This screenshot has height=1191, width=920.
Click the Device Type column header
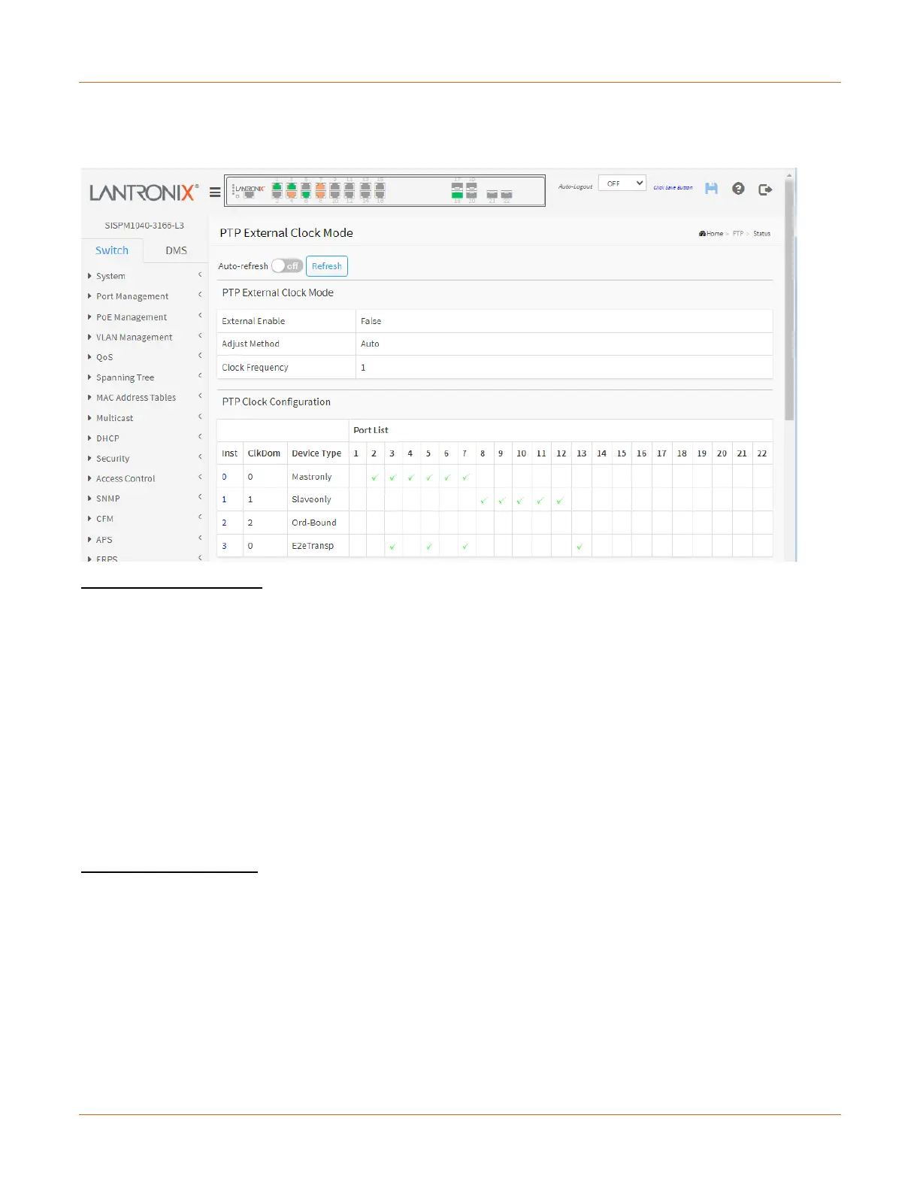pyautogui.click(x=316, y=453)
